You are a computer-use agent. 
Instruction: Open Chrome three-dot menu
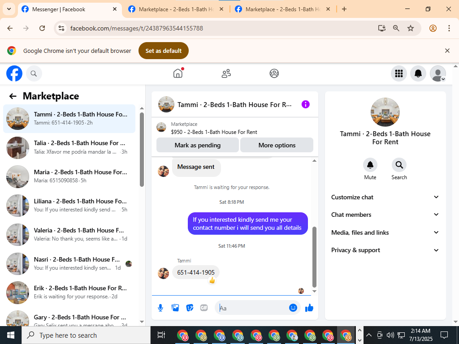(449, 28)
